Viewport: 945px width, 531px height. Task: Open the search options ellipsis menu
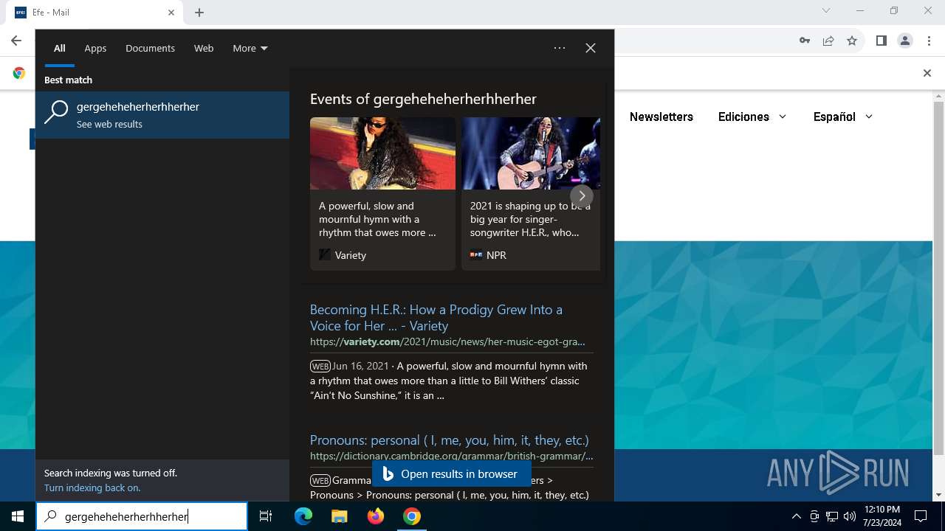coord(560,48)
